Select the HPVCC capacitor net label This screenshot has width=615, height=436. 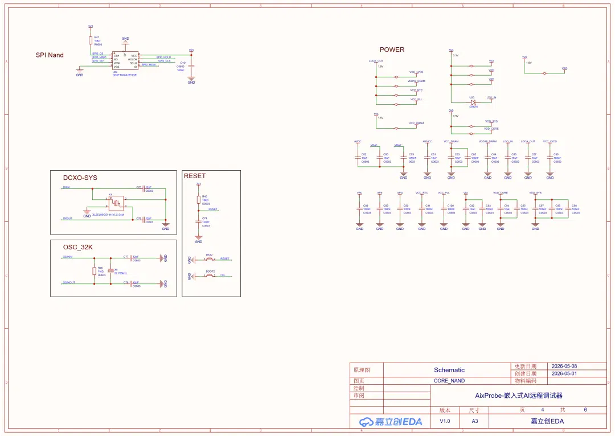coord(427,141)
